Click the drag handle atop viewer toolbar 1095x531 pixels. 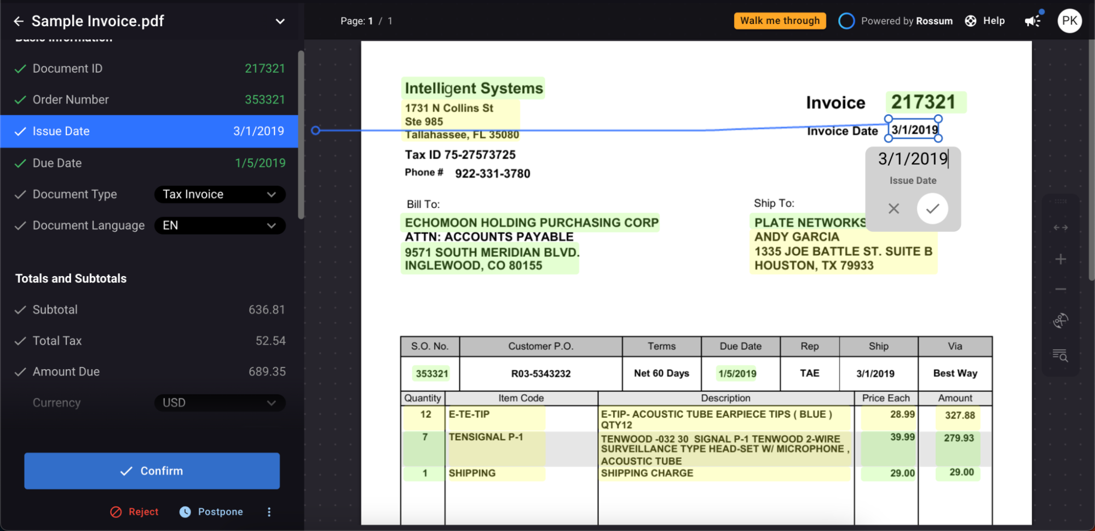coord(1061,201)
